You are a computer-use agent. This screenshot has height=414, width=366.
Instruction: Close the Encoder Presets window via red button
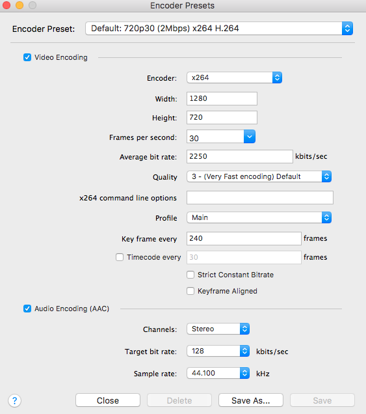[x=6, y=5]
